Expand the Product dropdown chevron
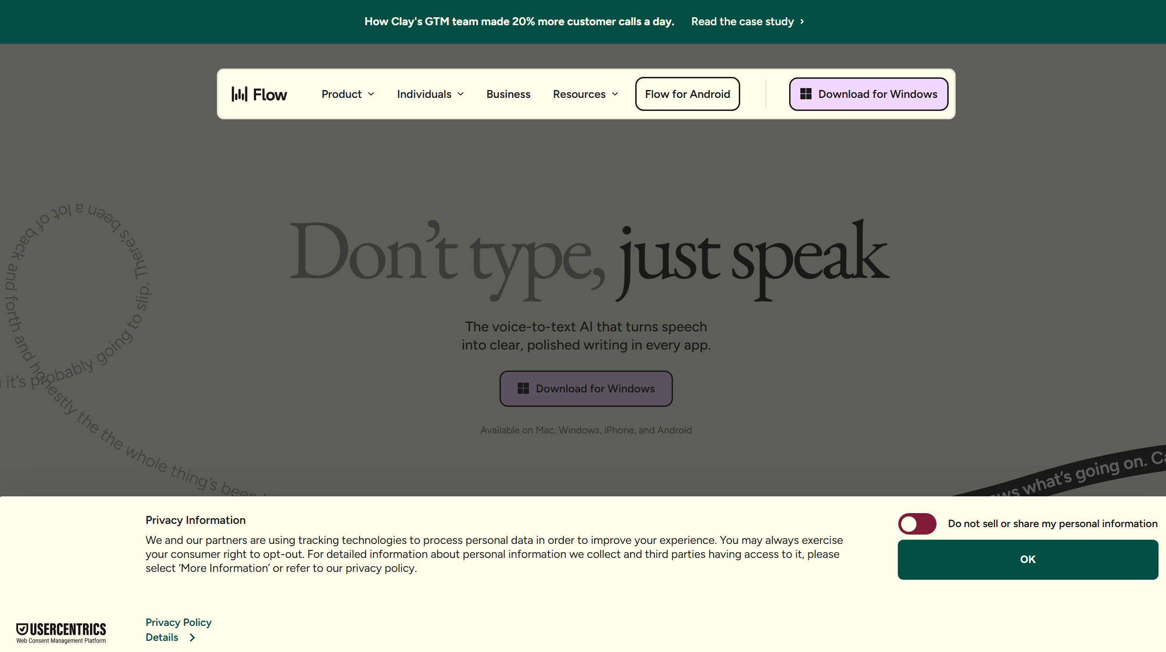The image size is (1166, 652). [x=371, y=94]
